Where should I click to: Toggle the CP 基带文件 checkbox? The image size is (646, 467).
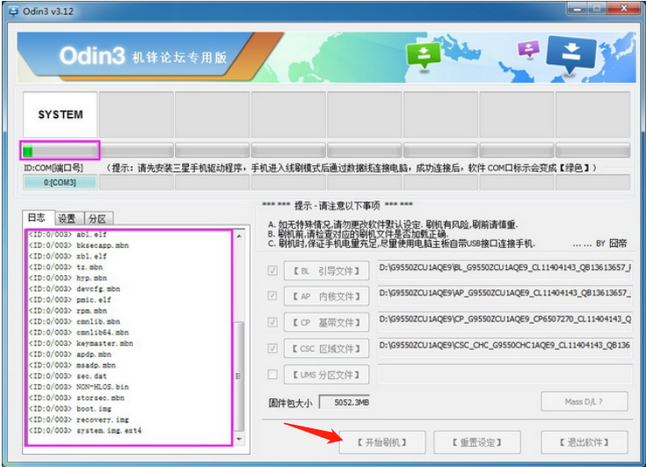(272, 322)
